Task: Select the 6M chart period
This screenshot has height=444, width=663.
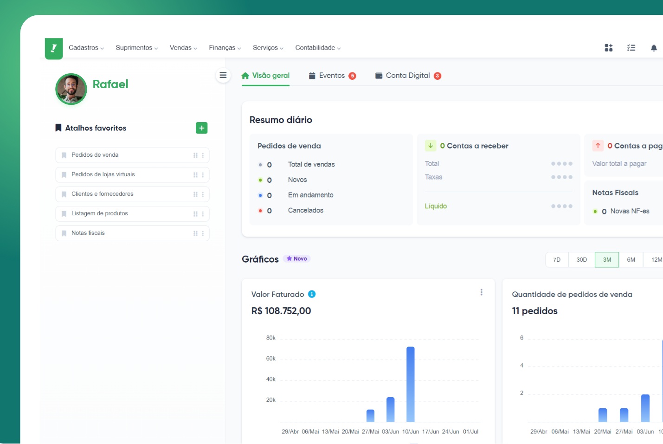Action: pyautogui.click(x=631, y=260)
